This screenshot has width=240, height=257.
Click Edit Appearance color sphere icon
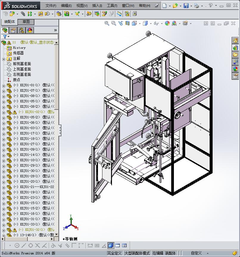pyautogui.click(x=167, y=23)
